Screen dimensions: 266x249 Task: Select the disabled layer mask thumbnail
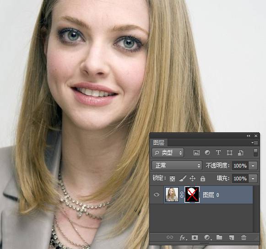tap(192, 195)
